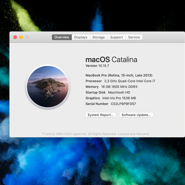This screenshot has width=185, height=185.
Task: Click the Memory label
Action: (x=92, y=87)
